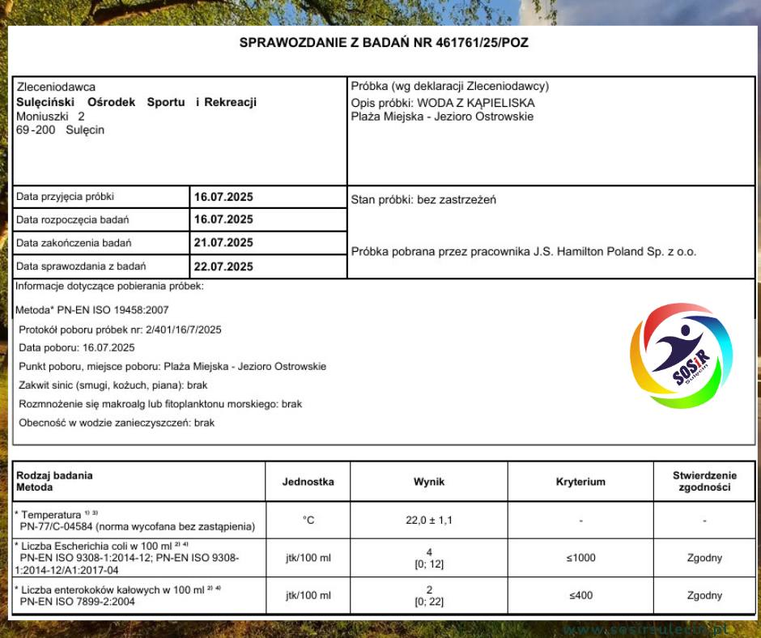Click the Wynik column header
Image resolution: width=761 pixels, height=638 pixels.
428,482
